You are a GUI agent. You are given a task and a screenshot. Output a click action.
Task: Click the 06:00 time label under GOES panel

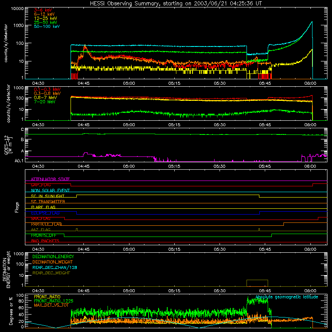310,166
